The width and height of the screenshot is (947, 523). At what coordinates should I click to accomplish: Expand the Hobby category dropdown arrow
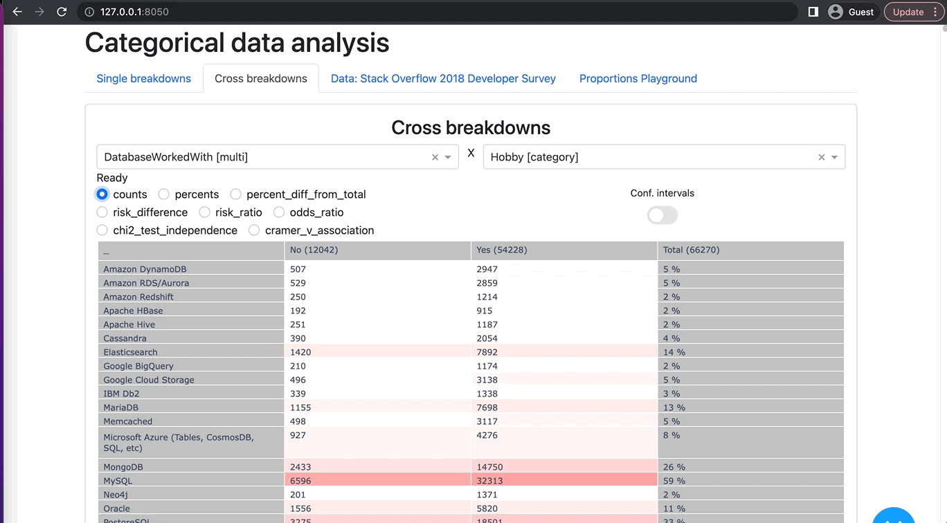coord(835,157)
